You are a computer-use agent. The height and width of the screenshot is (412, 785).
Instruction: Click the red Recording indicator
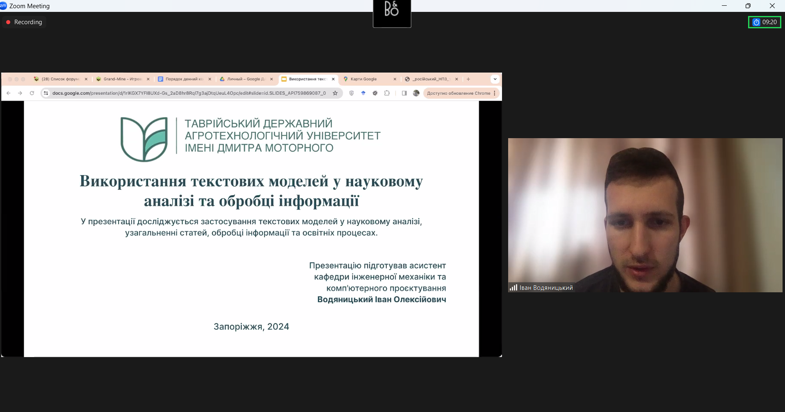tap(24, 22)
